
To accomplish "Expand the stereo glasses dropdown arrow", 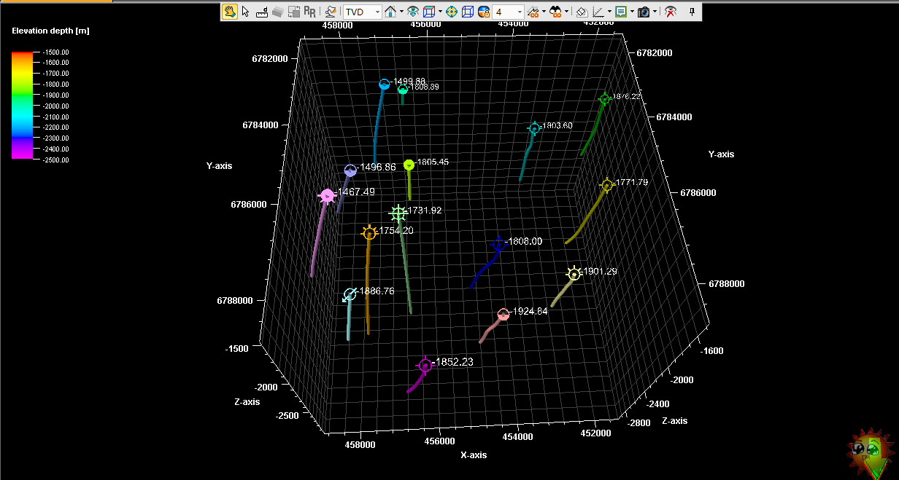I will (x=544, y=12).
